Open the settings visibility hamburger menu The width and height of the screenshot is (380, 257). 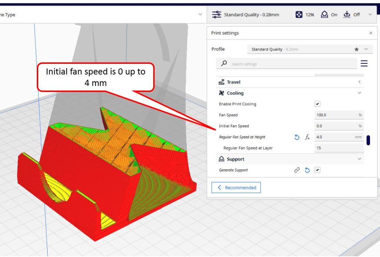coord(364,64)
